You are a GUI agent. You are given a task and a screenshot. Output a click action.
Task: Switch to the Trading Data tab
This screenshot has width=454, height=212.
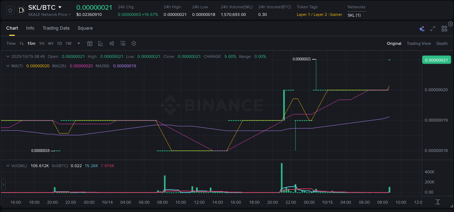(x=56, y=28)
